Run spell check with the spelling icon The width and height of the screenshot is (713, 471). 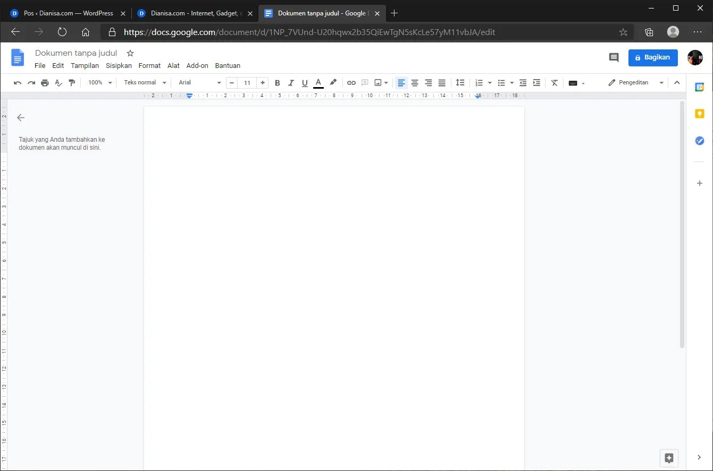58,83
